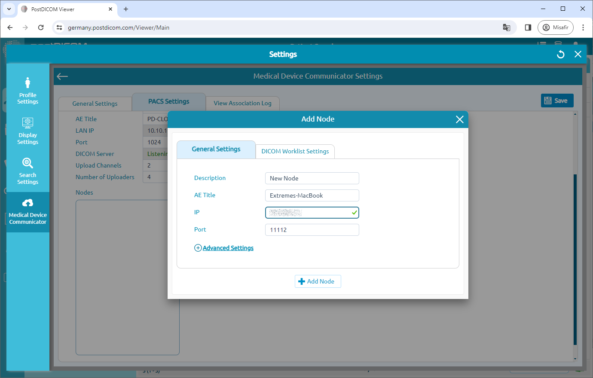Image resolution: width=593 pixels, height=378 pixels.
Task: Open Search Settings panel
Action: pos(28,171)
